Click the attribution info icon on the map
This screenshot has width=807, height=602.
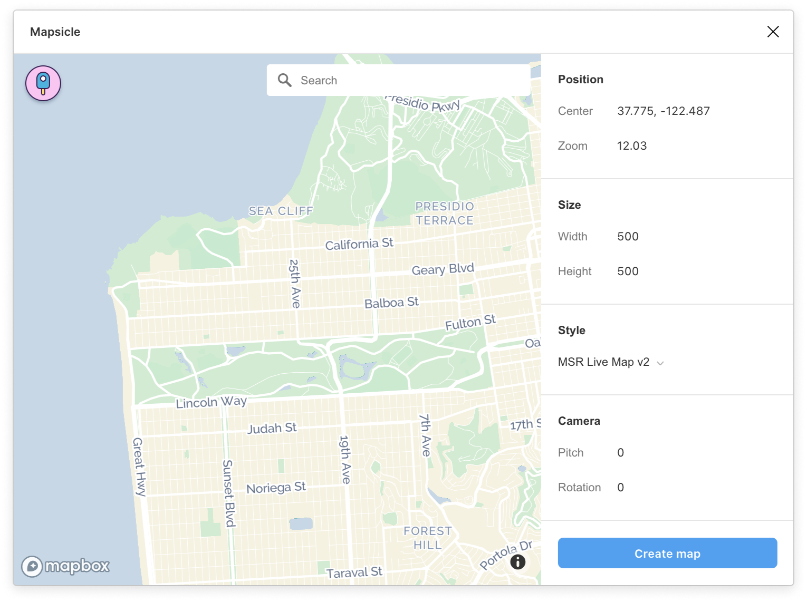click(517, 562)
